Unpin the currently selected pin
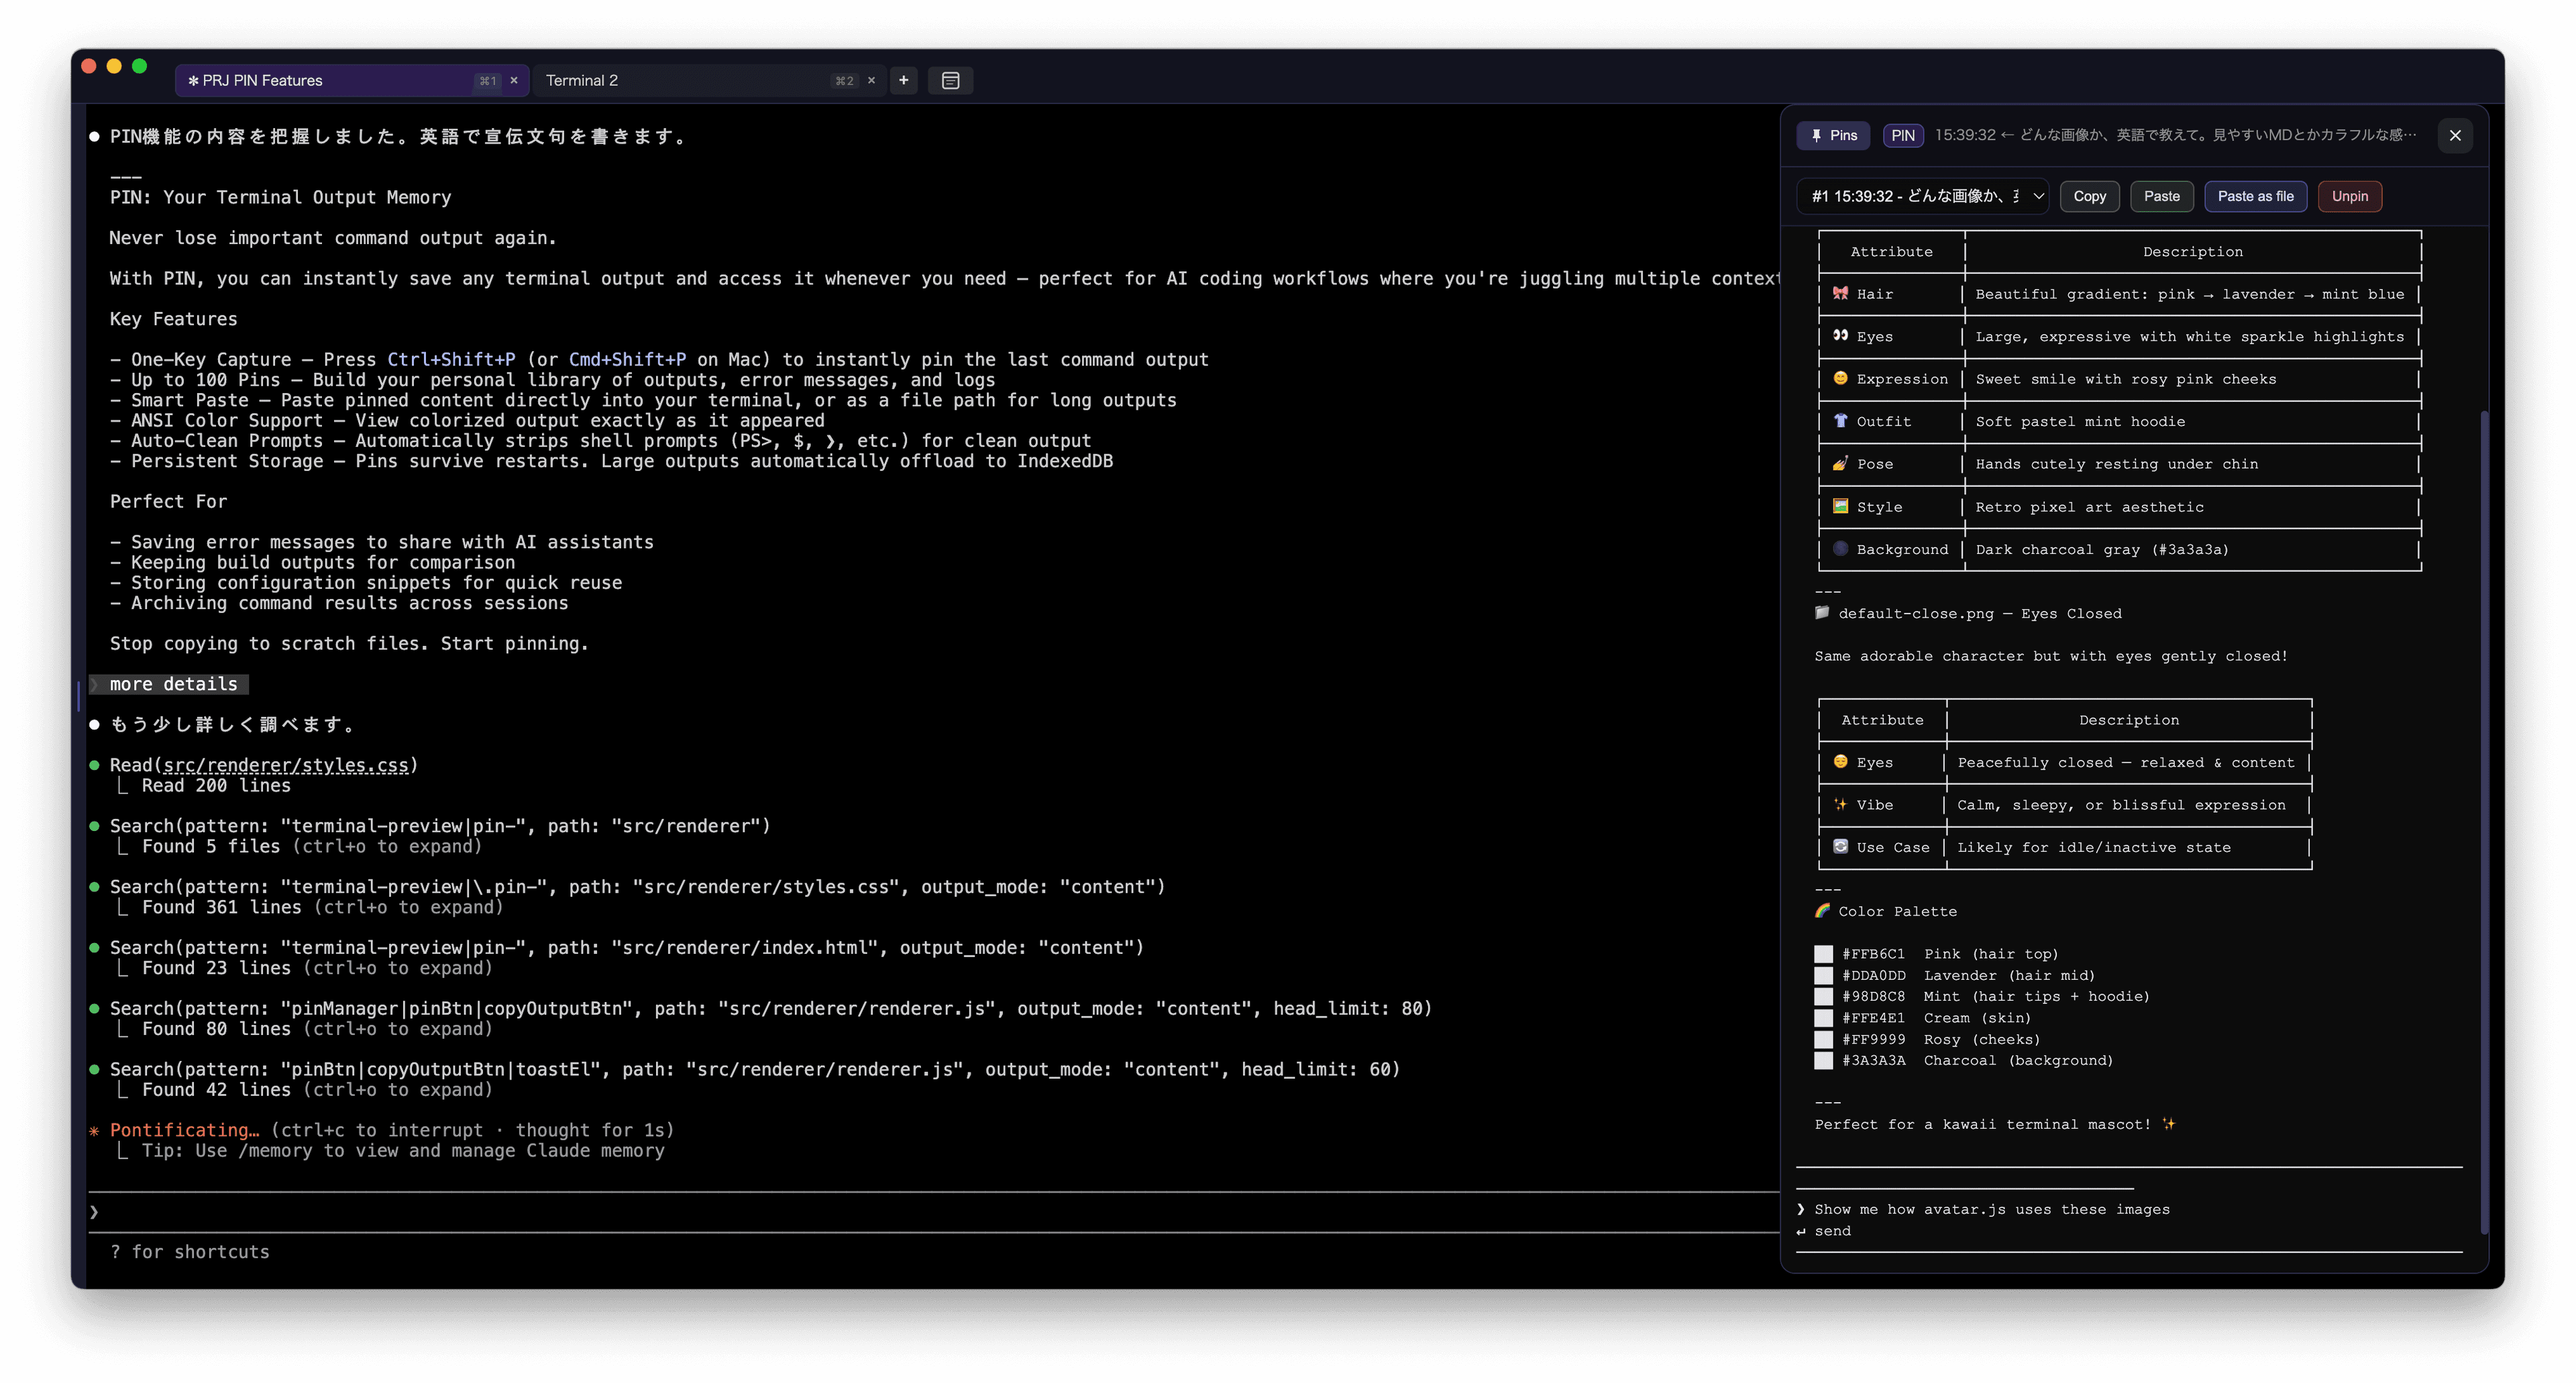The image size is (2576, 1383). tap(2349, 196)
